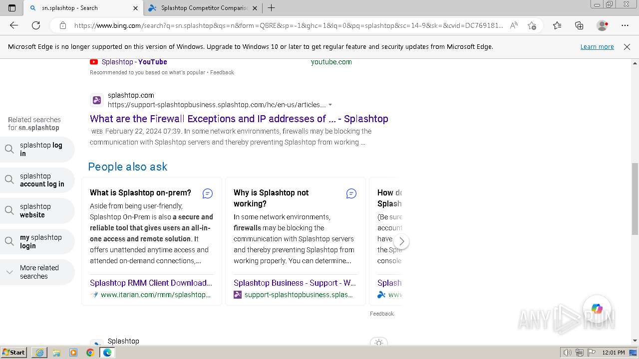Open Splashtop Business - Support link
The image size is (639, 359).
(295, 283)
